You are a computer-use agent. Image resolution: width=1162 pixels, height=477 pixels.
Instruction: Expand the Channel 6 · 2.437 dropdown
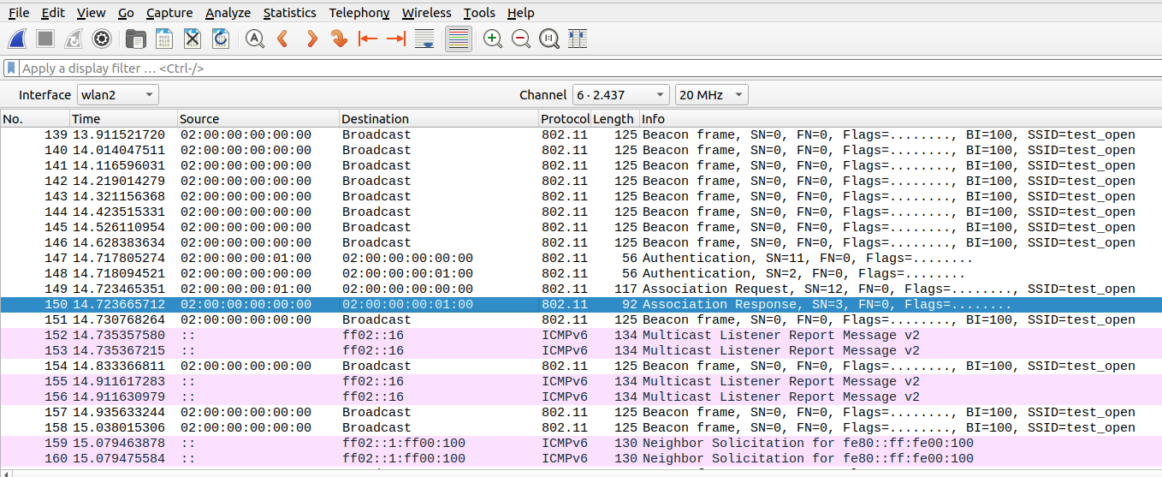coord(621,95)
